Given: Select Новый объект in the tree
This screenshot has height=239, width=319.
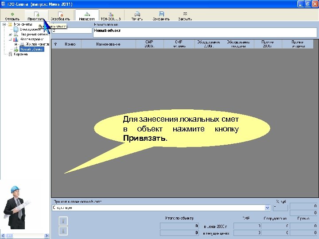Looking at the screenshot, I should coord(31,49).
